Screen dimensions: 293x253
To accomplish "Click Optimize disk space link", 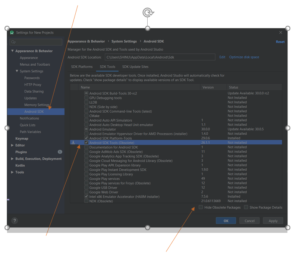I will pyautogui.click(x=244, y=57).
